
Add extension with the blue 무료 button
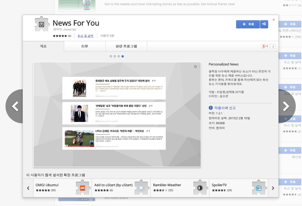click(x=248, y=24)
